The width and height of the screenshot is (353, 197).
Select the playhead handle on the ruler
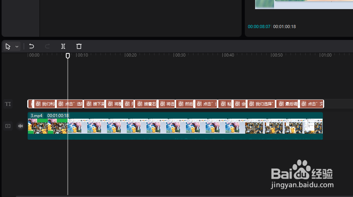(x=68, y=55)
